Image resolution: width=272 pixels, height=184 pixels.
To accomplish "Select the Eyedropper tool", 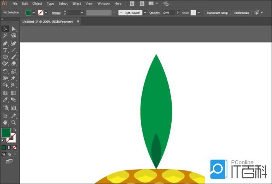I will [x=5, y=100].
